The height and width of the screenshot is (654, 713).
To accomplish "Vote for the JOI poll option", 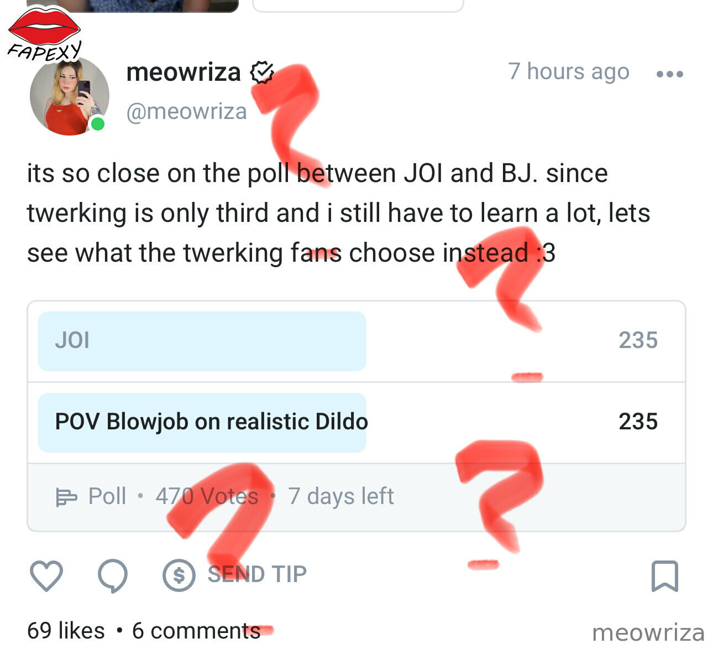I will [356, 341].
